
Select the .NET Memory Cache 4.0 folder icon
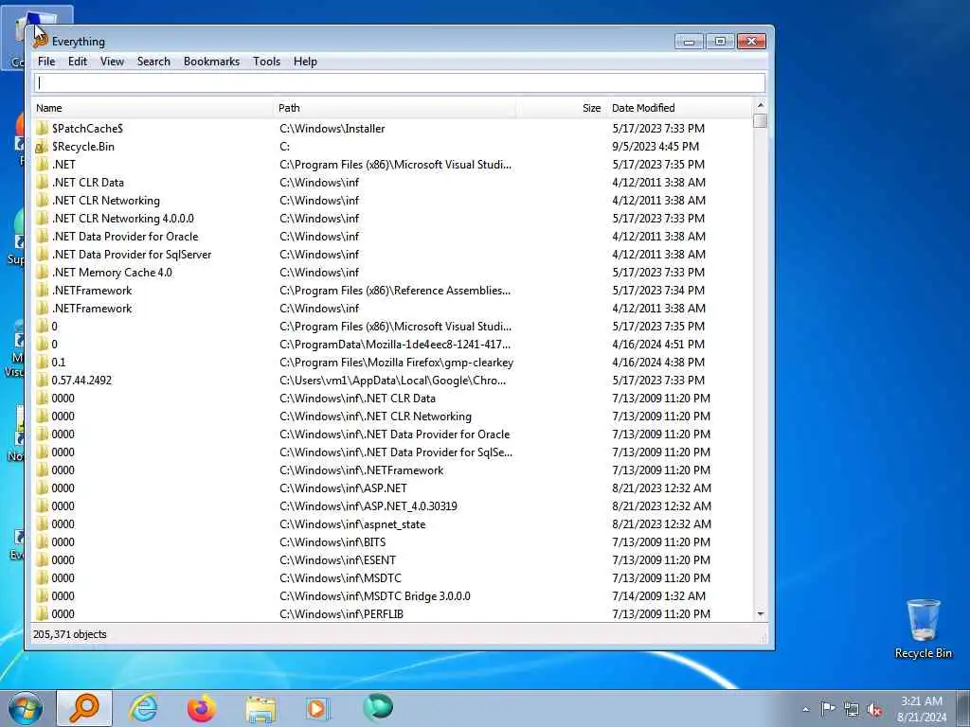(x=42, y=272)
